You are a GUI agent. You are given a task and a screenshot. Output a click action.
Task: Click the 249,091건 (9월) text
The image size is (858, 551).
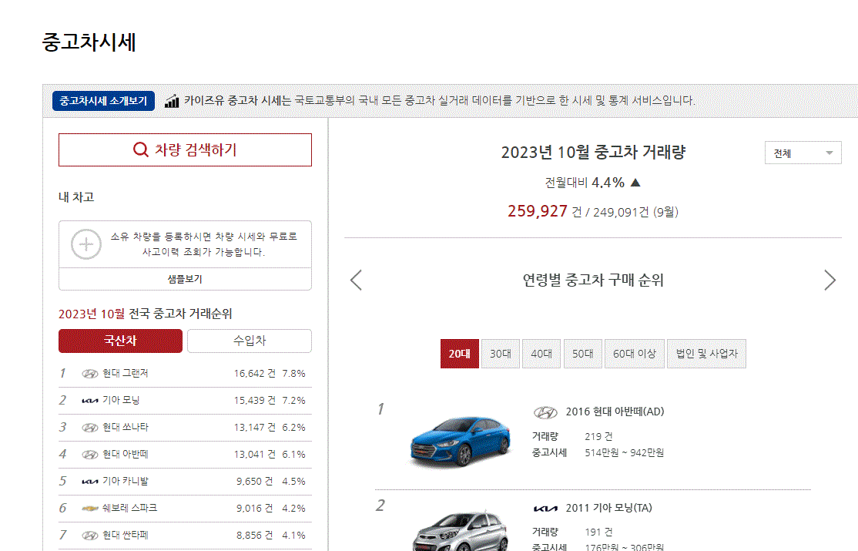click(x=636, y=212)
